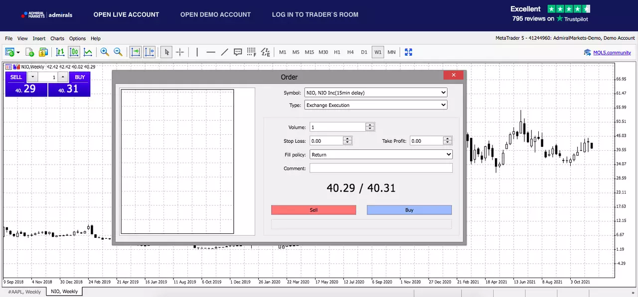Open the new chart window icon
The width and height of the screenshot is (638, 297).
click(x=9, y=52)
